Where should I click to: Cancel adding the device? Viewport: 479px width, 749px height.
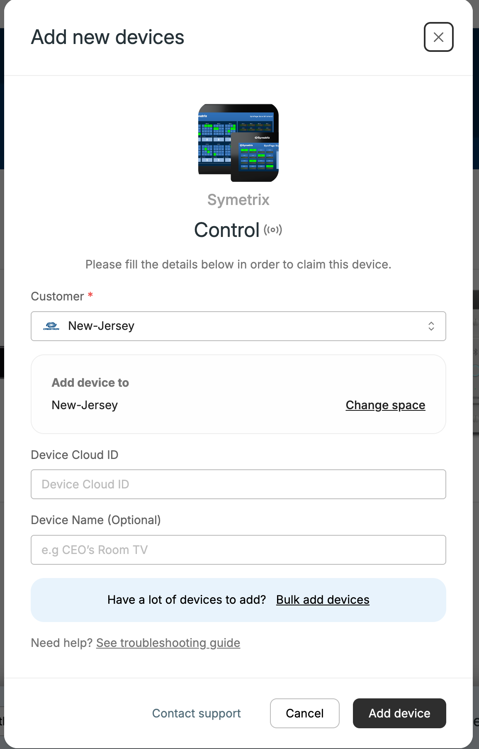pyautogui.click(x=305, y=713)
